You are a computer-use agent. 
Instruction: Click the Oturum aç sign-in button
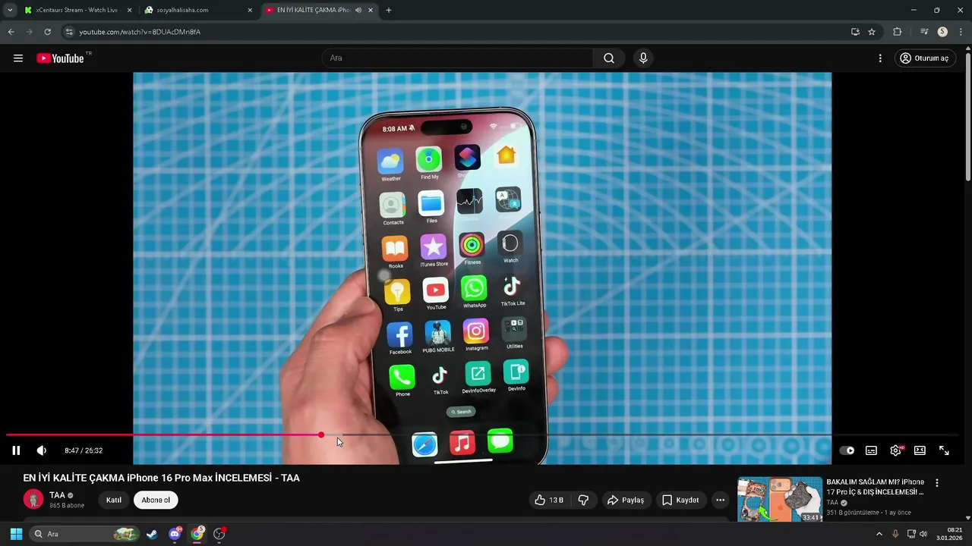coord(924,58)
